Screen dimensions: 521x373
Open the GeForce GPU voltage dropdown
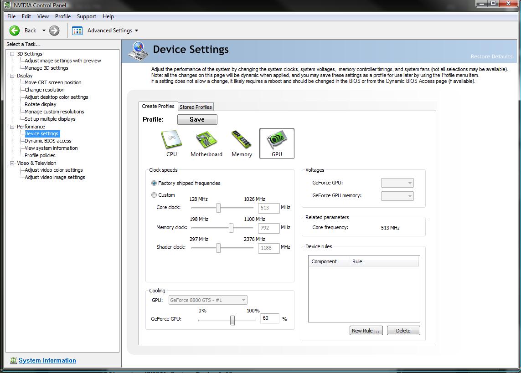(397, 183)
